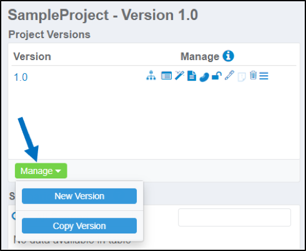Choose Copy Version in the dropdown
This screenshot has width=306, height=251.
click(x=79, y=226)
